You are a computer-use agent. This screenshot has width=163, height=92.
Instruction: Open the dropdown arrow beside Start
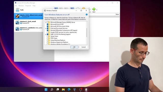click(x=97, y=10)
